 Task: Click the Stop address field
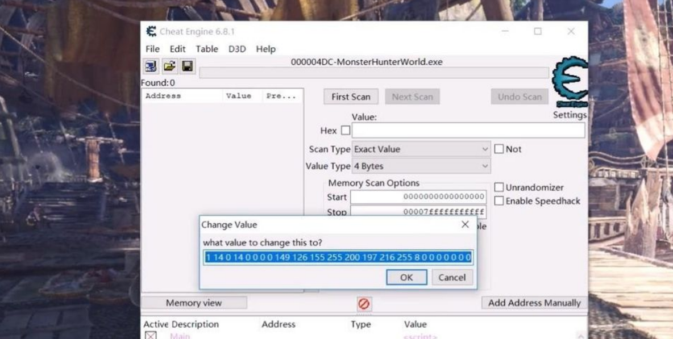[x=418, y=212]
